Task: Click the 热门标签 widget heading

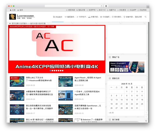Action: tap(116, 120)
